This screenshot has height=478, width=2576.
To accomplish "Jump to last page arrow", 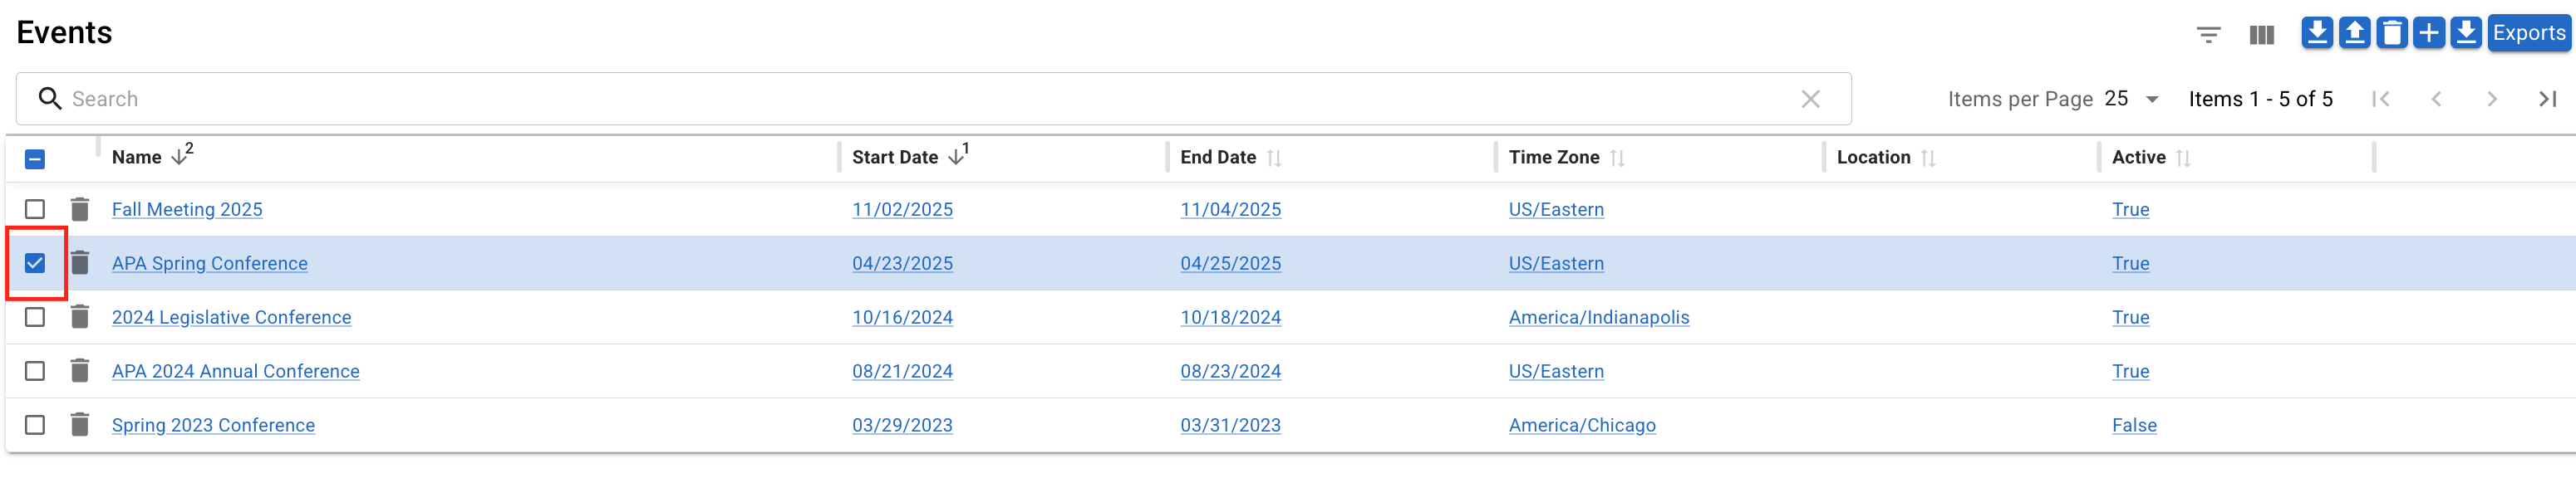I will (x=2547, y=99).
